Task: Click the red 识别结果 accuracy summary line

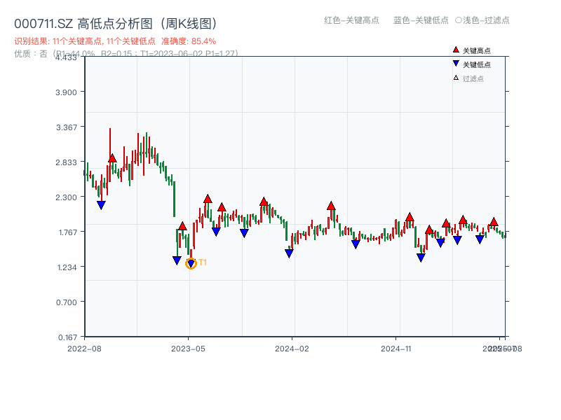Action: click(115, 41)
